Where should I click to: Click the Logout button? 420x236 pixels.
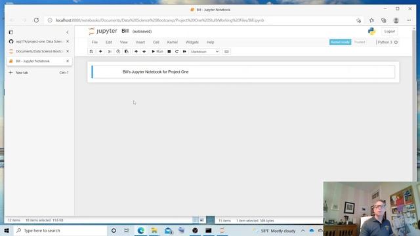tap(389, 31)
